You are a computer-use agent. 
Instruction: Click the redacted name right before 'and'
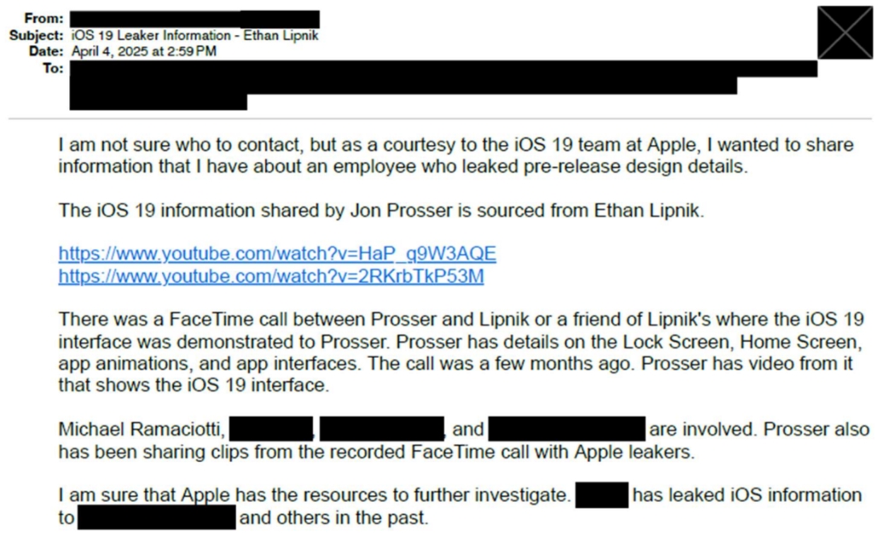click(382, 429)
